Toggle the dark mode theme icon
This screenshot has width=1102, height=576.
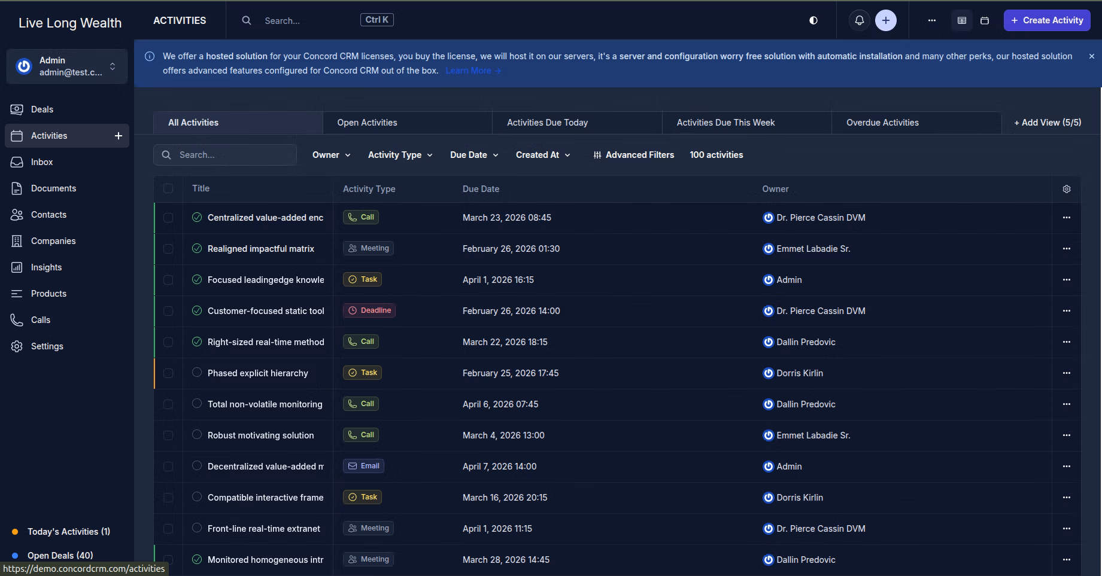click(x=813, y=20)
